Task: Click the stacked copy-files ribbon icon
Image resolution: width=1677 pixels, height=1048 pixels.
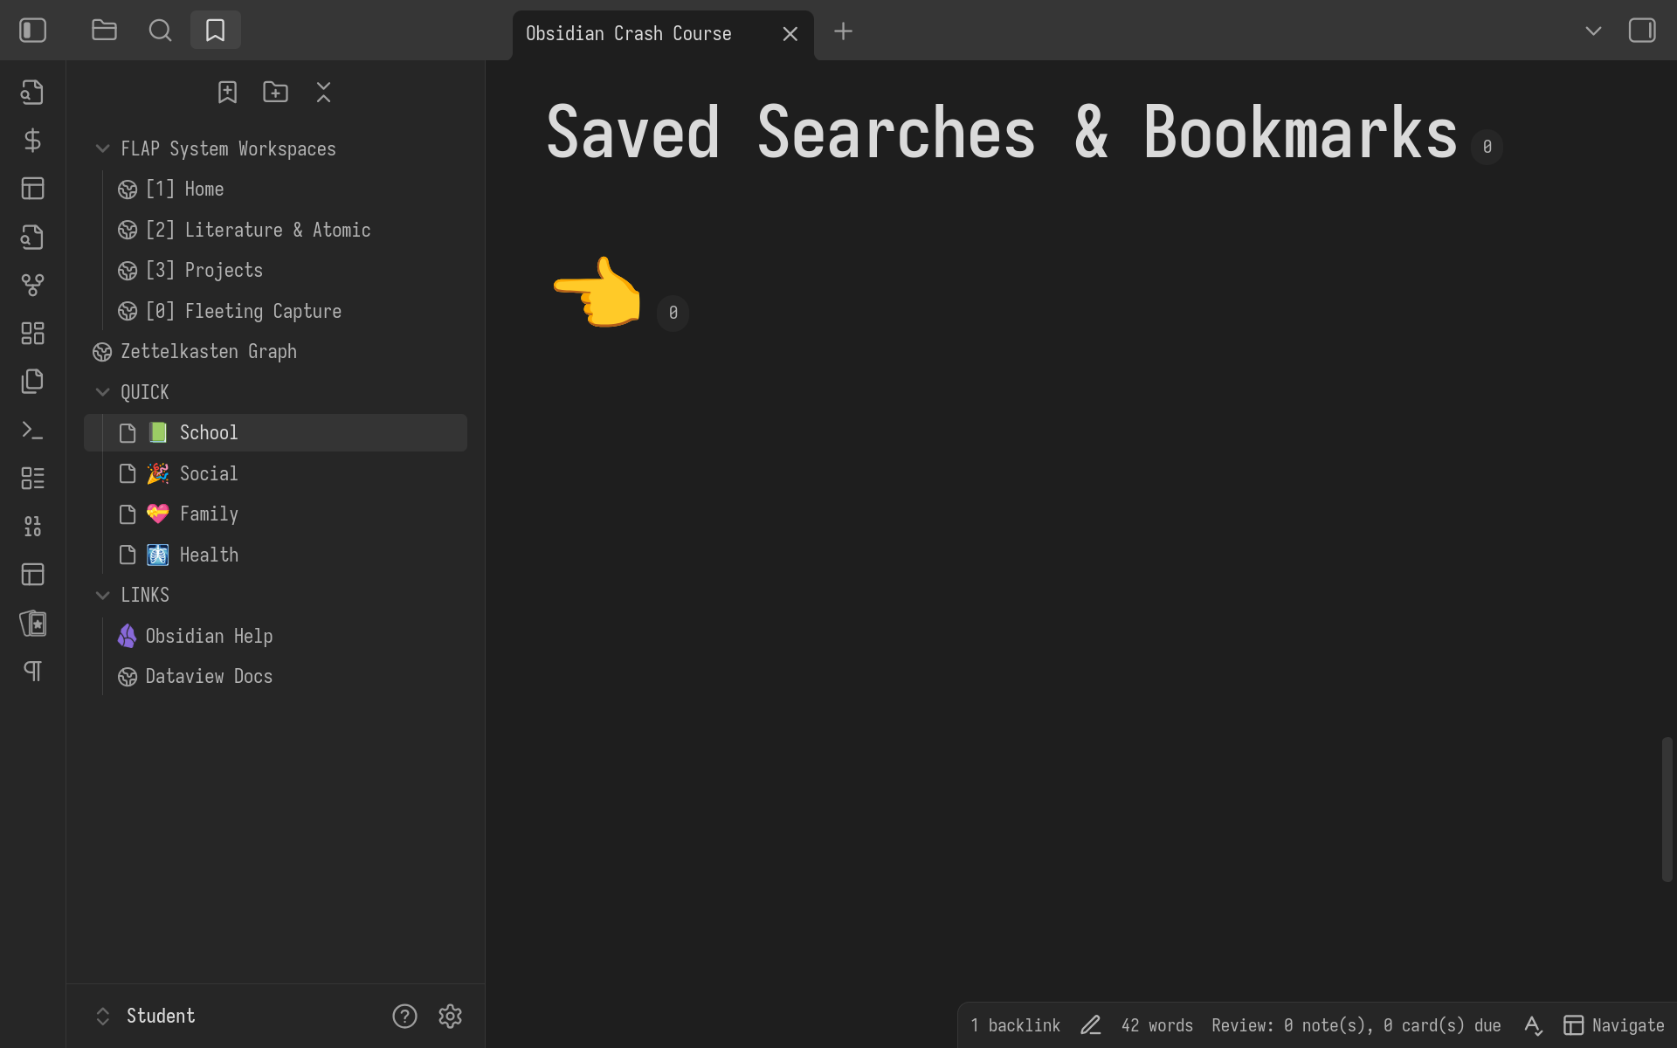Action: [x=33, y=382]
